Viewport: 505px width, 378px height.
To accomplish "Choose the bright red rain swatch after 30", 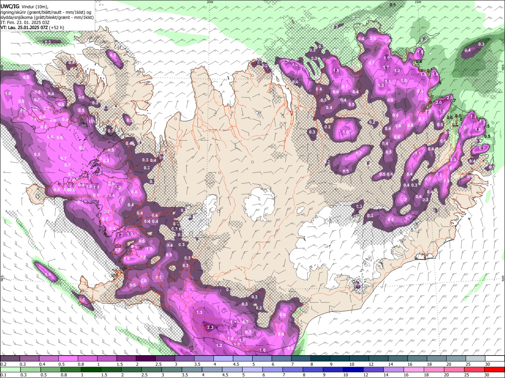I will [x=494, y=369].
